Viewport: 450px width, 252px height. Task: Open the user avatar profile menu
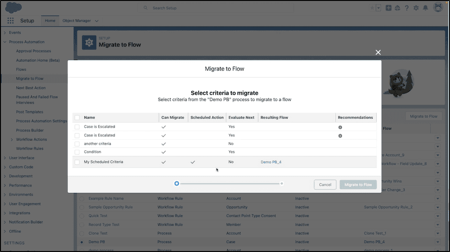[438, 8]
